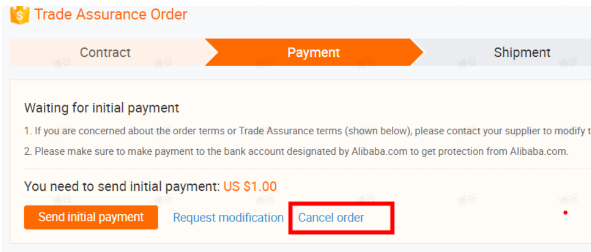Click the small red dot indicator
This screenshot has height=252, width=591.
click(565, 213)
